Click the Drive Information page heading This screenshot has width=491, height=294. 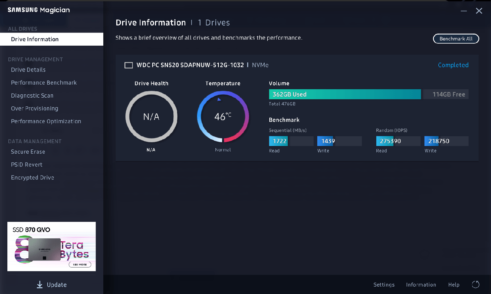pos(151,22)
